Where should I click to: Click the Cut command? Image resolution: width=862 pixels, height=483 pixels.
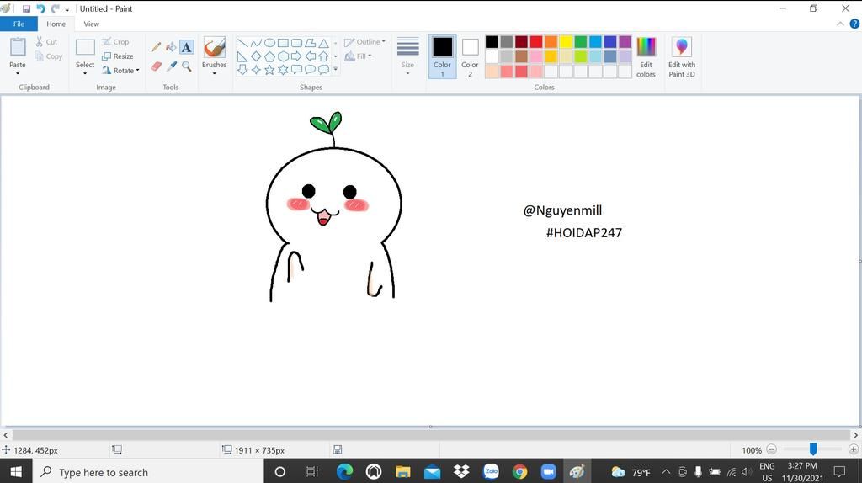tap(46, 42)
